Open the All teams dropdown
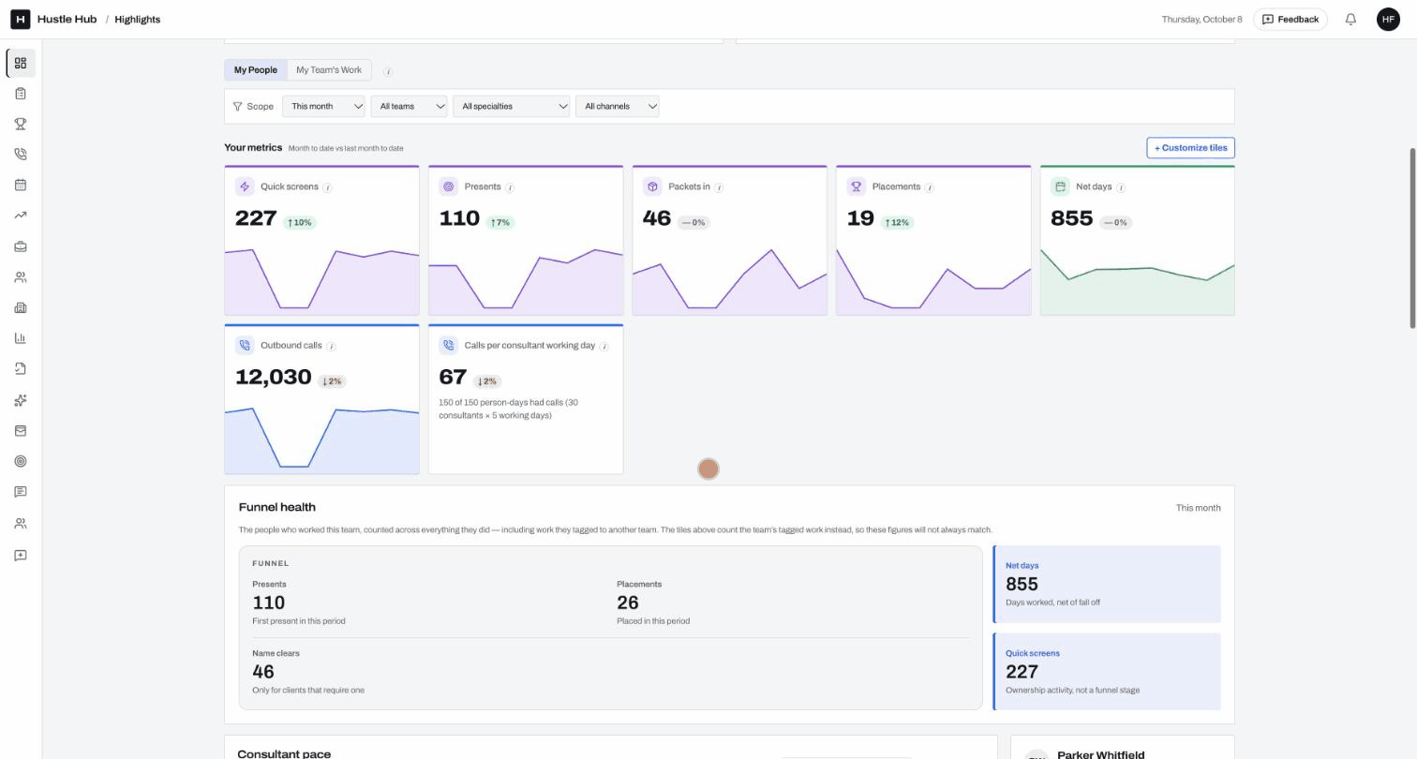1417x759 pixels. 409,106
